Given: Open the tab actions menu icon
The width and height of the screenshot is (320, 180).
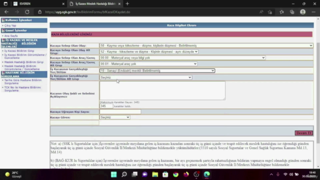Looking at the screenshot, I should [x=5, y=3].
